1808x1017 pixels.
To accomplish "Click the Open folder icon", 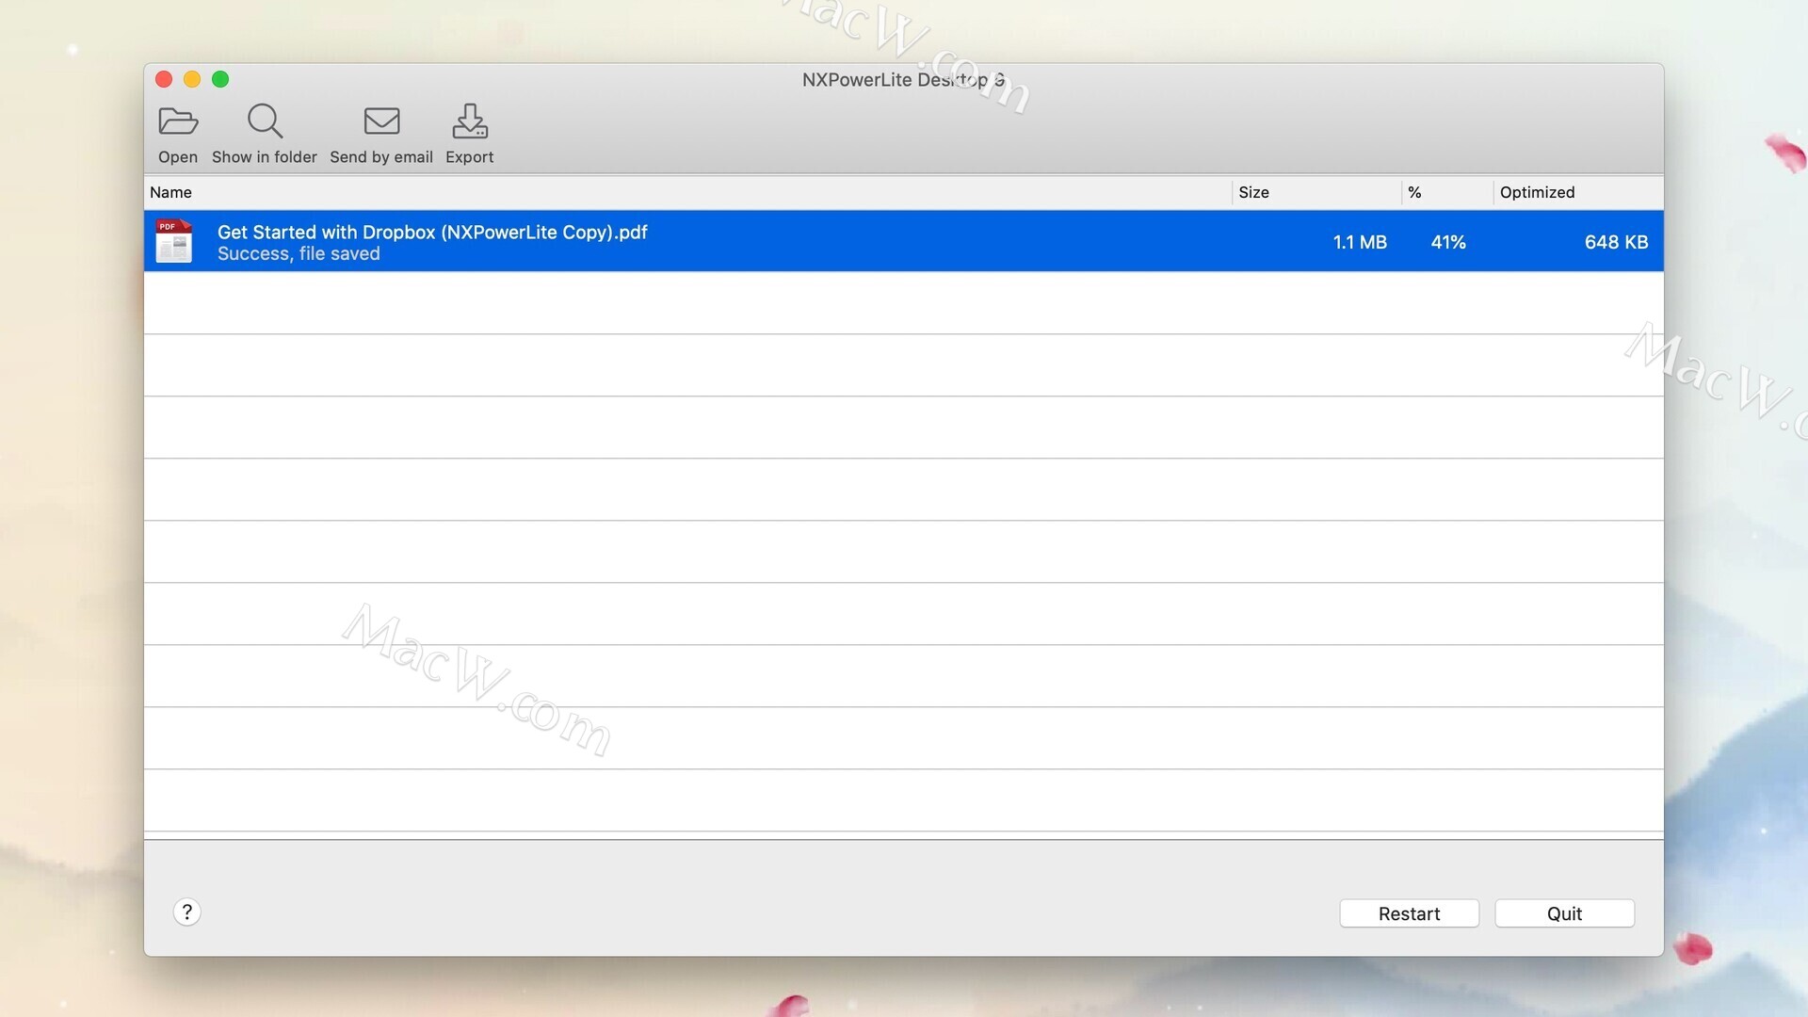I will (178, 121).
